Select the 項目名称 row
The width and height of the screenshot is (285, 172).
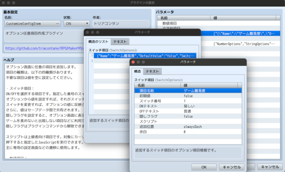pos(188,91)
